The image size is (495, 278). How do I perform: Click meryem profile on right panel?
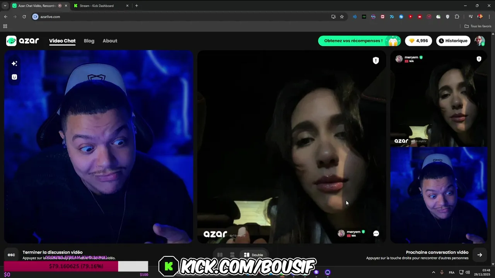409,59
